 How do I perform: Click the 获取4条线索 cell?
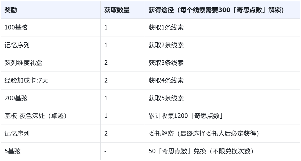click(222, 81)
